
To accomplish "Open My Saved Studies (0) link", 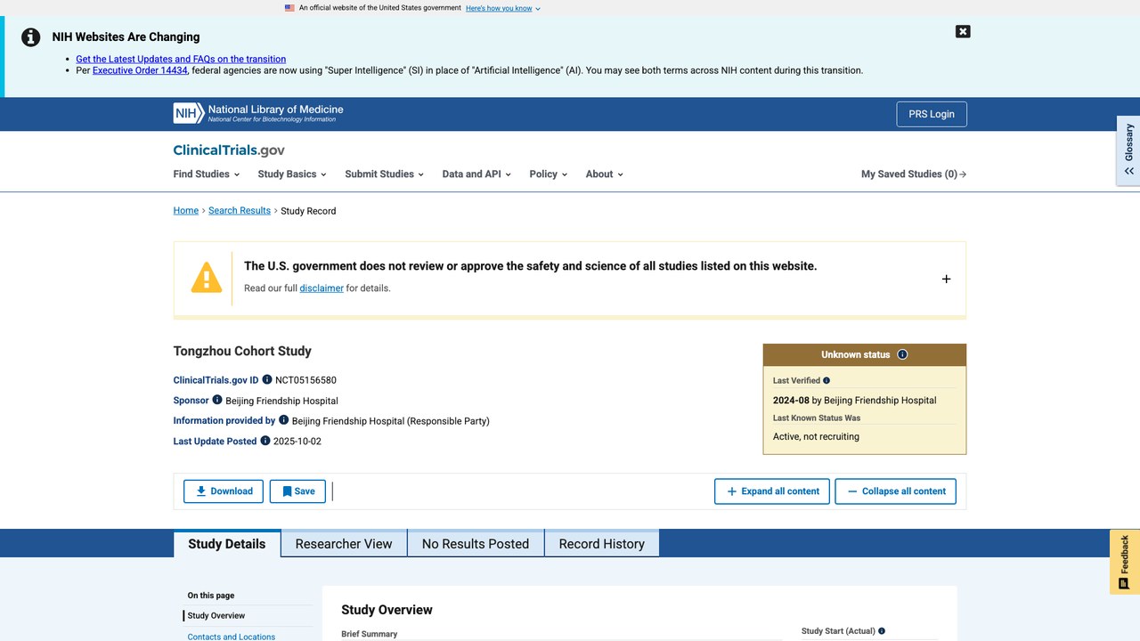I will pyautogui.click(x=914, y=174).
